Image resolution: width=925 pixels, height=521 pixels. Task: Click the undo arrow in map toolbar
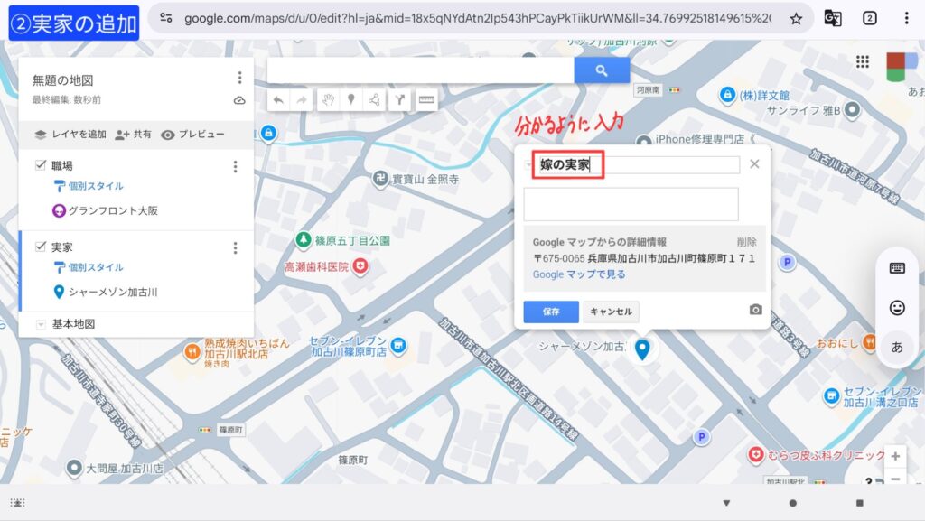[x=279, y=100]
